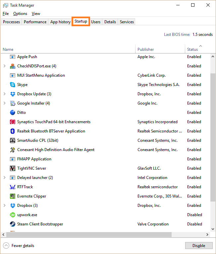This screenshot has height=254, width=216.
Task: Expand the Google Installer (4) group
Action: [5, 103]
